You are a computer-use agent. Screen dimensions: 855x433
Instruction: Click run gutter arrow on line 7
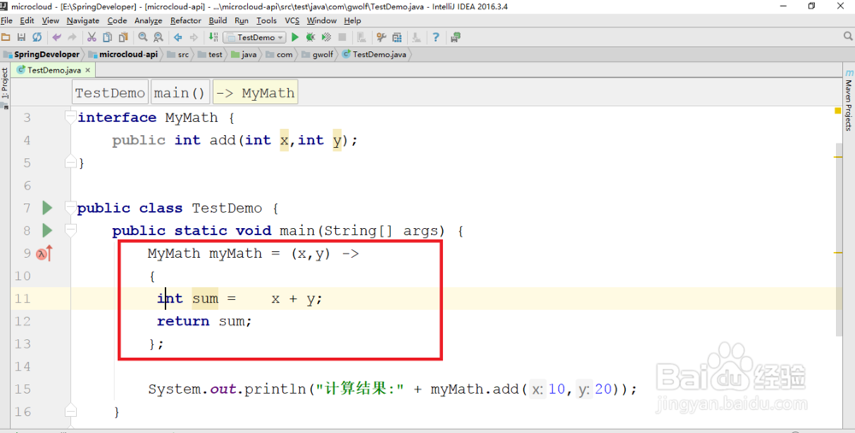pos(47,208)
